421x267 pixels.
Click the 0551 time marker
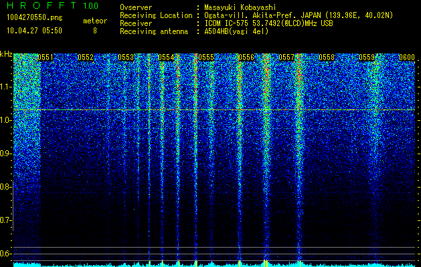[46, 57]
